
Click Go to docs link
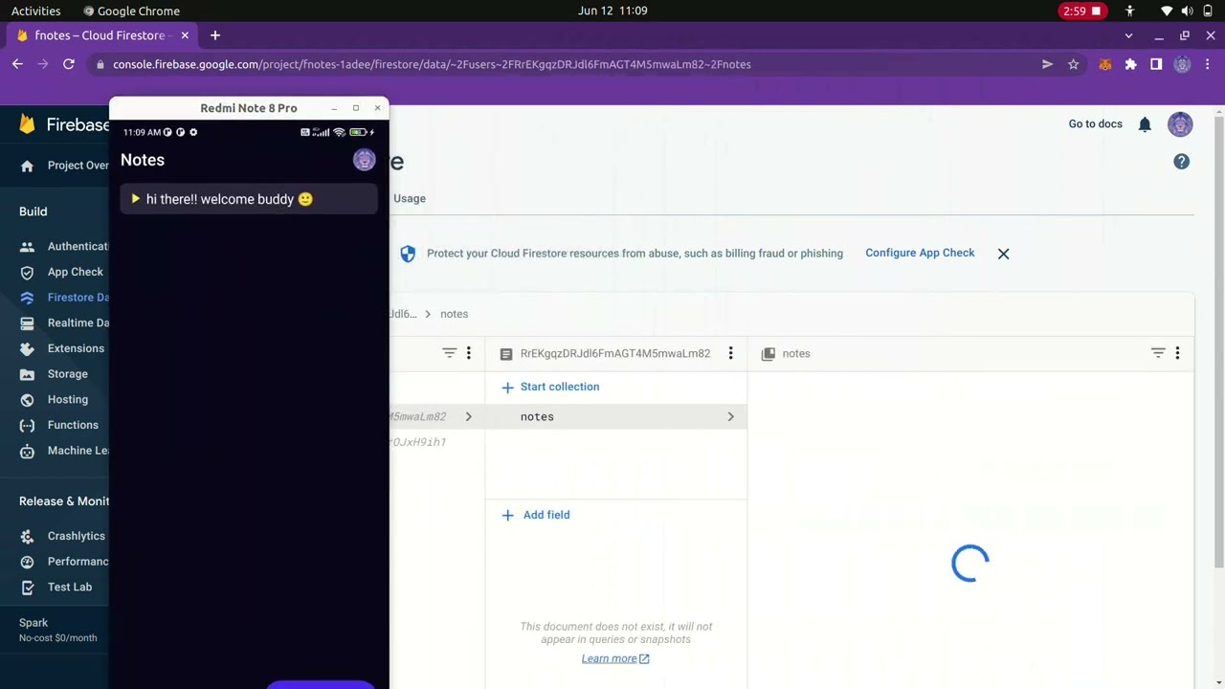click(x=1095, y=124)
